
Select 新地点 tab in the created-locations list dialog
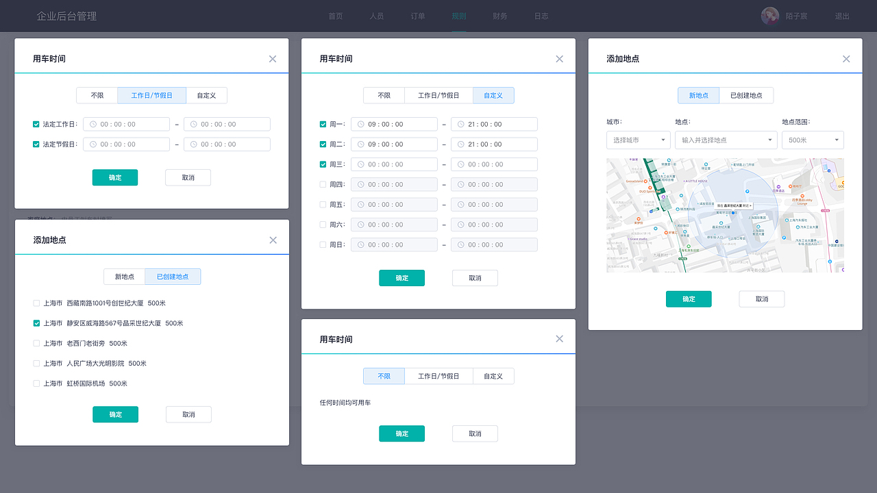(x=125, y=277)
